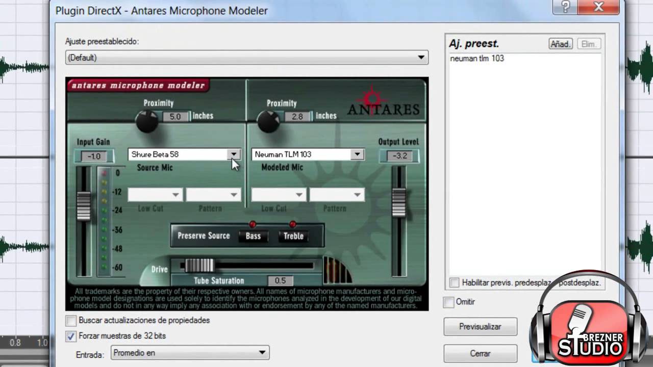Open the Ajuste preestablecido dropdown

[x=247, y=58]
